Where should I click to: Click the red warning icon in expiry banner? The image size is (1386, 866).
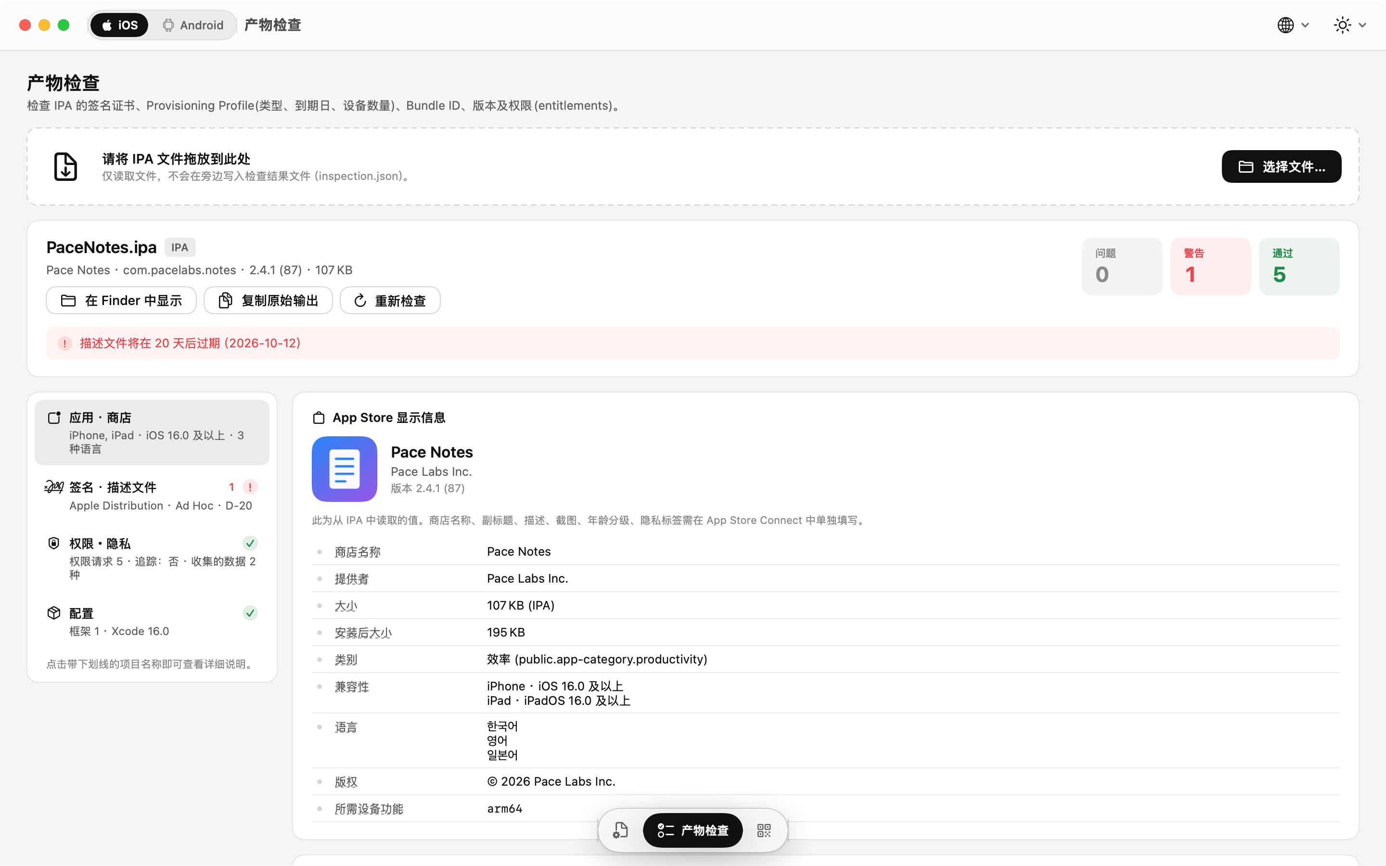(x=64, y=344)
